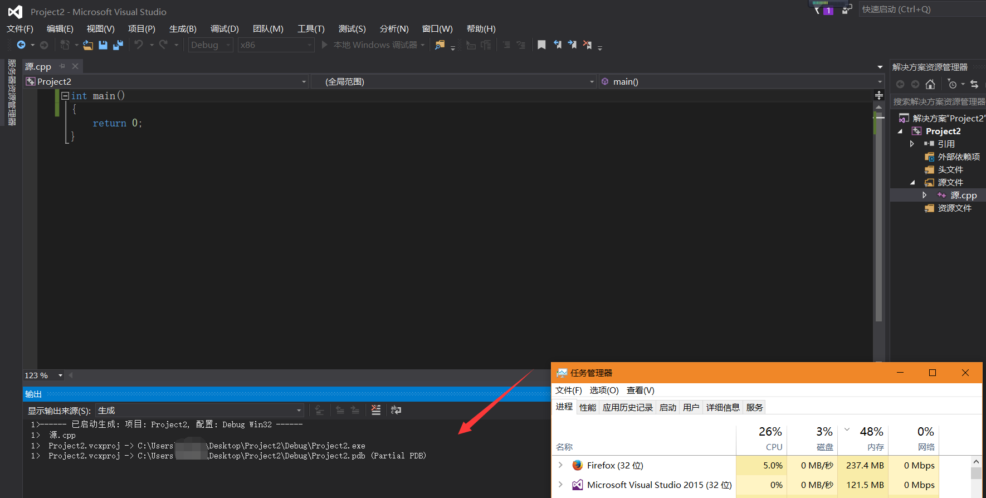Expand the 源.cpp node in Solution Explorer

[925, 195]
